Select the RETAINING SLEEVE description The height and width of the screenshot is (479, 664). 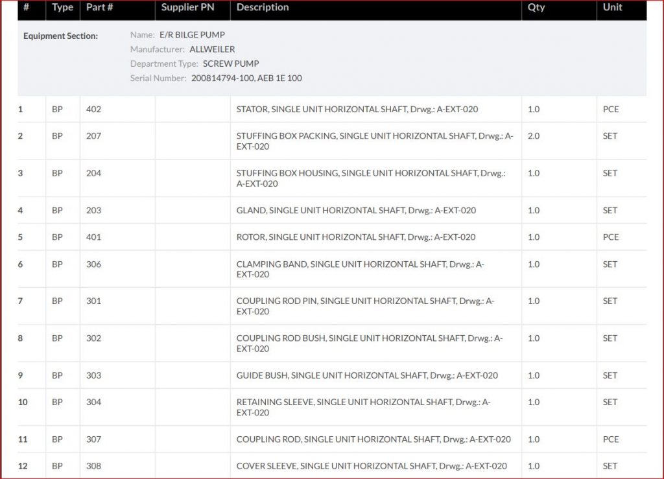coord(363,407)
